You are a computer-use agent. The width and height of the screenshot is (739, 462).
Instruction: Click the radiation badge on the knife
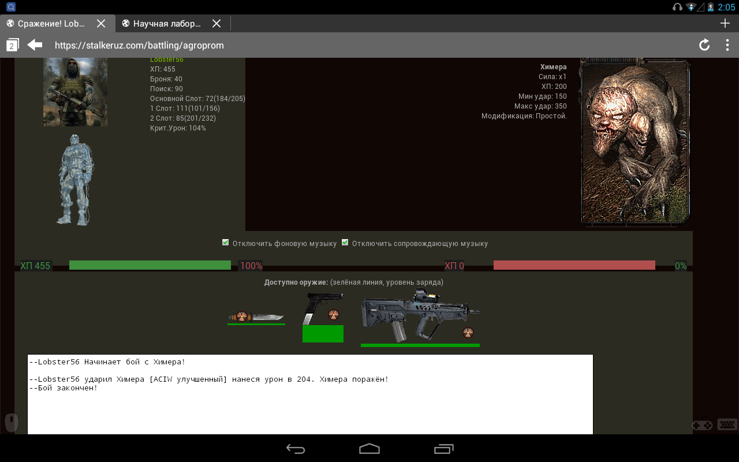(241, 316)
